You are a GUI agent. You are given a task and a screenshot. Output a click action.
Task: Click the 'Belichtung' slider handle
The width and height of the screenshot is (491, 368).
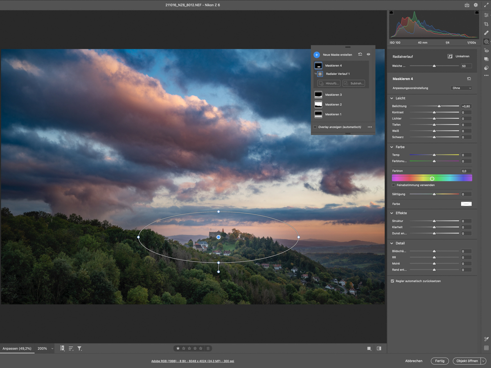point(439,106)
